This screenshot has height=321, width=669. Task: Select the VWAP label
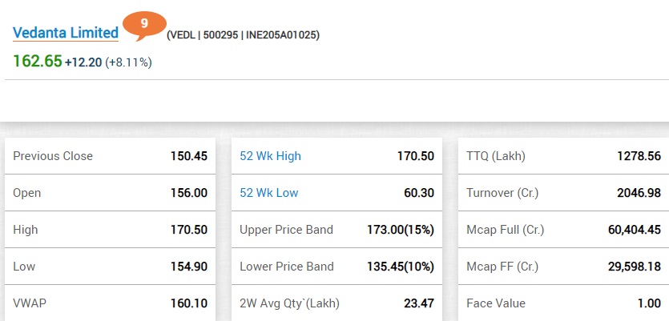(x=30, y=303)
